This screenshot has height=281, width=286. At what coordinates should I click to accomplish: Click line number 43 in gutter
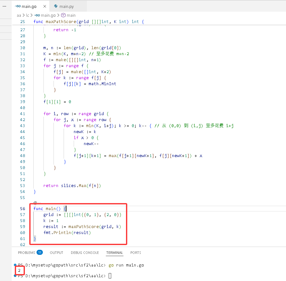point(22,126)
